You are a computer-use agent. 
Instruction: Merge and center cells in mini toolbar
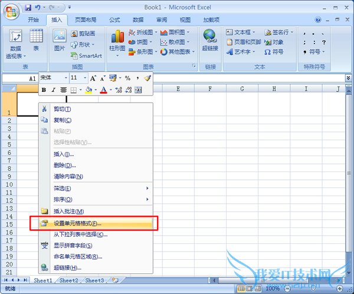138,90
